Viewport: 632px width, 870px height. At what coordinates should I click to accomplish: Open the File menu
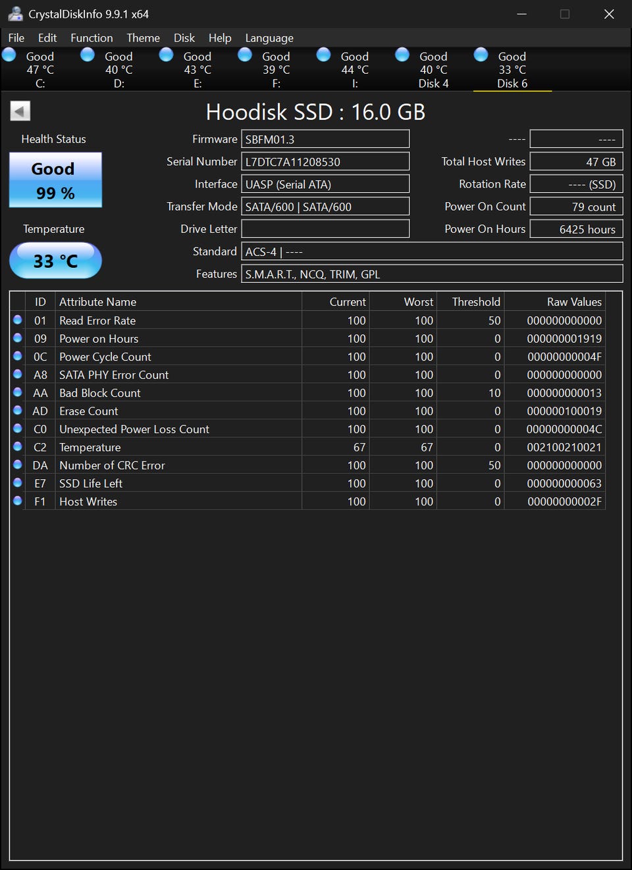pyautogui.click(x=16, y=38)
